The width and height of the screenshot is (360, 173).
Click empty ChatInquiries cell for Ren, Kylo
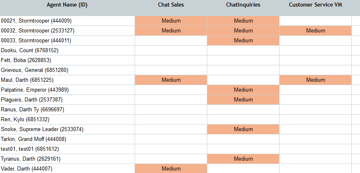pyautogui.click(x=243, y=120)
